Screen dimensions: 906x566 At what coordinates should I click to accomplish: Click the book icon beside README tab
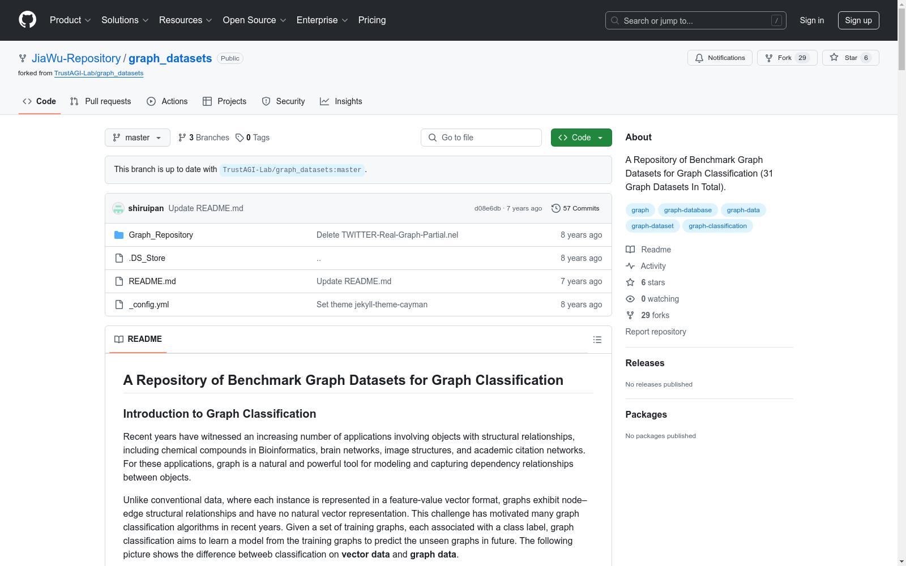119,339
